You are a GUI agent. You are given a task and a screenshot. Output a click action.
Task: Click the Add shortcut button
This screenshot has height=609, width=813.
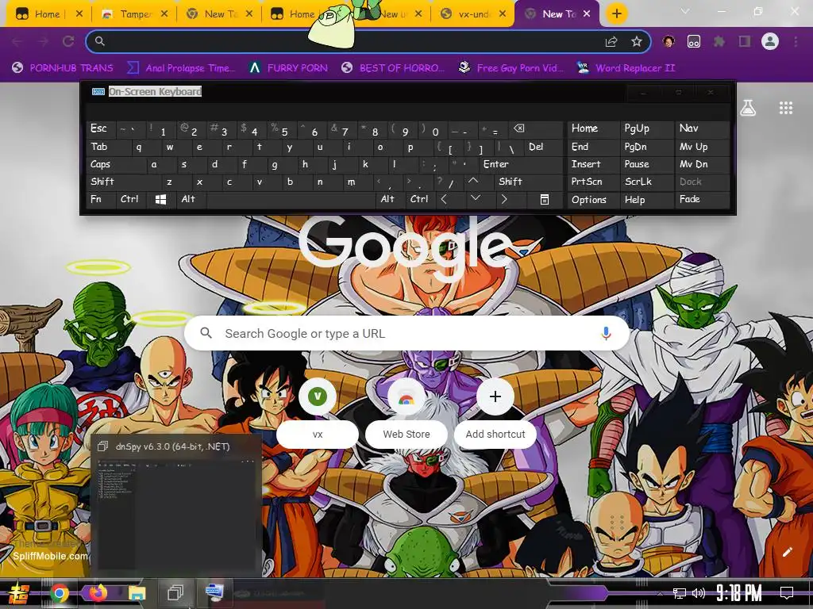click(x=495, y=414)
